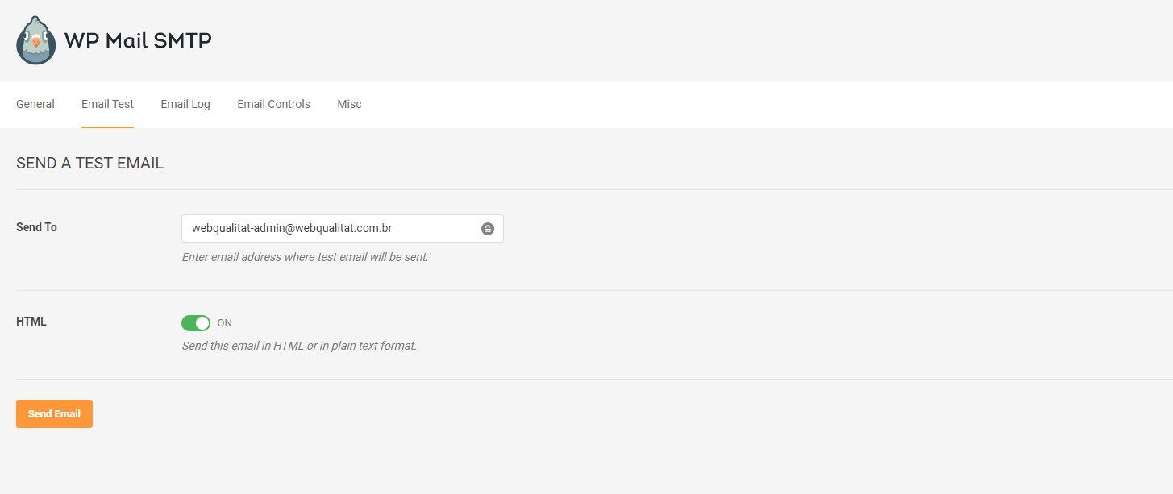The image size is (1173, 494).
Task: Click the Send To field label
Action: [x=36, y=227]
